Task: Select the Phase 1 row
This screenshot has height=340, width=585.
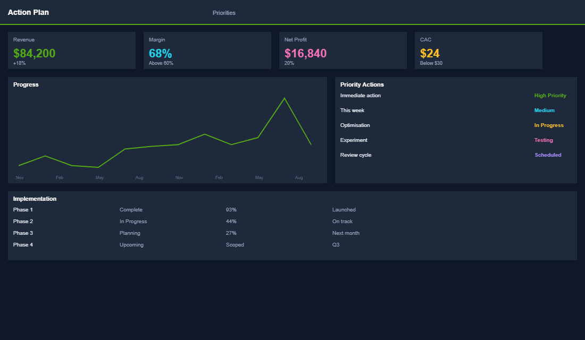Action: [23, 210]
